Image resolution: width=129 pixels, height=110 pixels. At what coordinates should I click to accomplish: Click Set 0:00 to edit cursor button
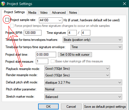pyautogui.click(x=75, y=55)
